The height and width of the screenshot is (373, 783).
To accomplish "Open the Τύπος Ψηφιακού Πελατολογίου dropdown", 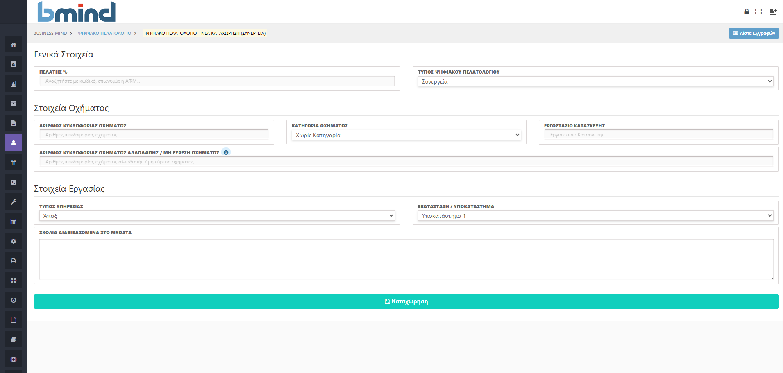I will click(595, 81).
